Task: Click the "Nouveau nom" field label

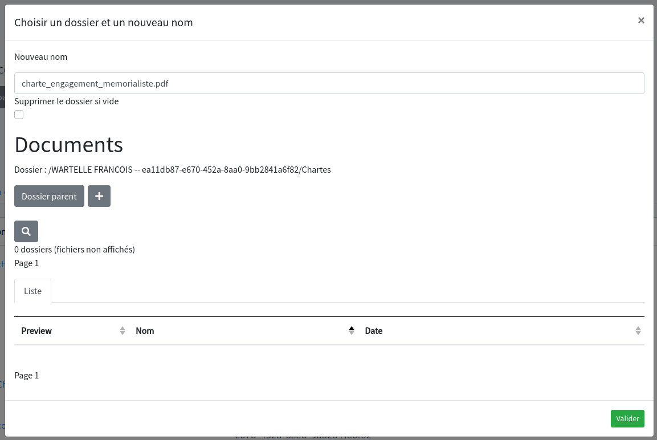Action: (x=40, y=56)
